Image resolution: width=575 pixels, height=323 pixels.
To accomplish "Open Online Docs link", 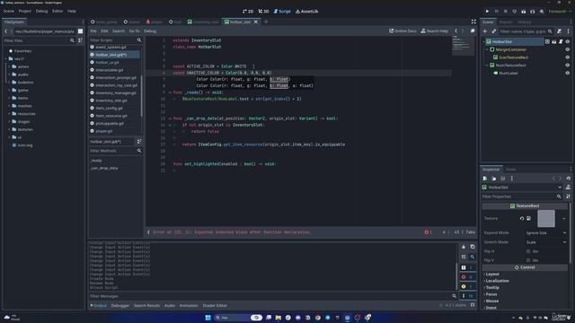I will click(402, 31).
